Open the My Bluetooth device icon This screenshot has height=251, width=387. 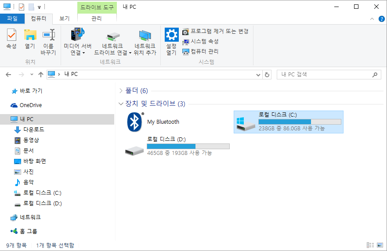coord(135,122)
